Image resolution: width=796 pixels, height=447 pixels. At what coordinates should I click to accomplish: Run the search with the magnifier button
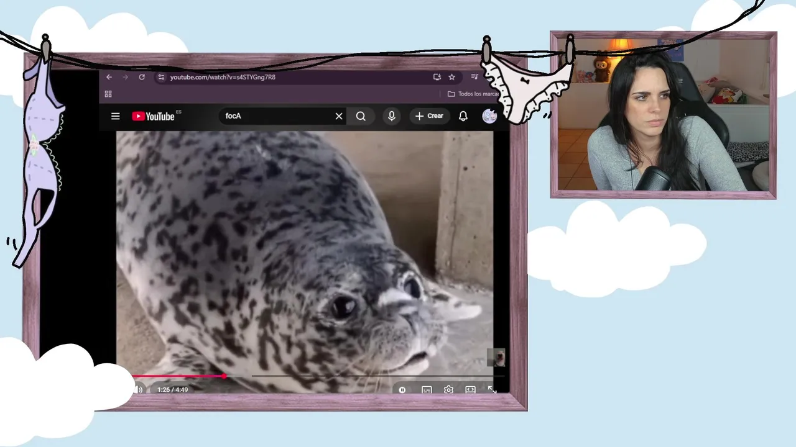point(361,116)
